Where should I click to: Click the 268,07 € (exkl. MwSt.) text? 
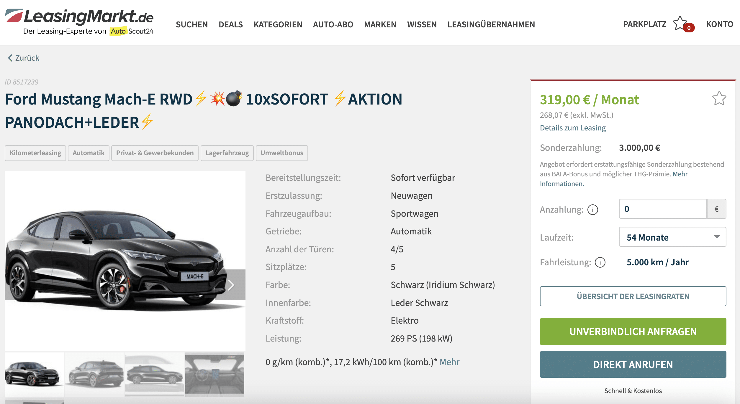pos(577,115)
